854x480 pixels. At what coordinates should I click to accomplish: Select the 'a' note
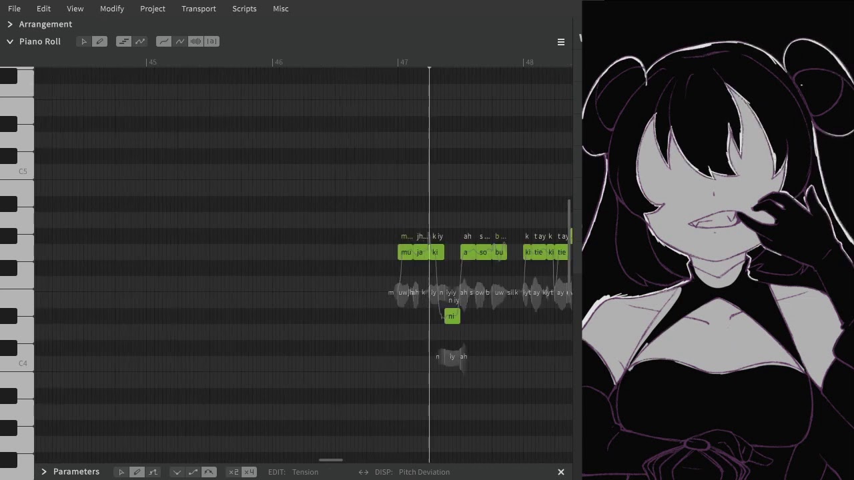click(x=468, y=252)
